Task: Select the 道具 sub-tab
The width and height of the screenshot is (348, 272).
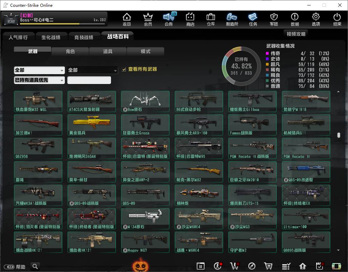Action: (x=108, y=51)
